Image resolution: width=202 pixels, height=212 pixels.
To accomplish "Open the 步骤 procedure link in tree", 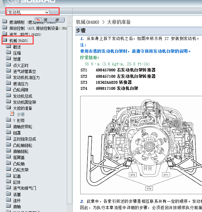I will (21, 115).
